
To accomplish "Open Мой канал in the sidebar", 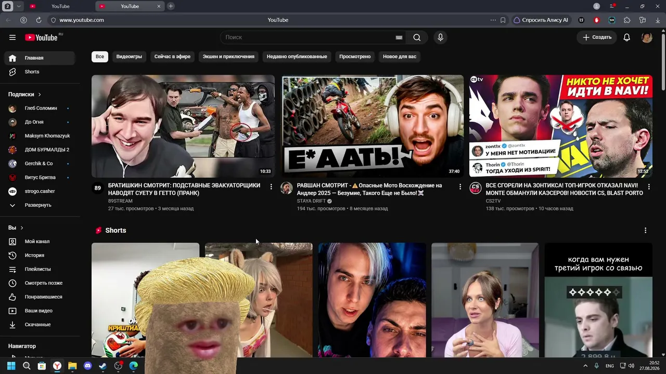I will pos(40,242).
